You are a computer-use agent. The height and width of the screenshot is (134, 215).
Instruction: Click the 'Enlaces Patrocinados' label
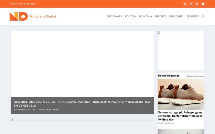click(x=195, y=76)
